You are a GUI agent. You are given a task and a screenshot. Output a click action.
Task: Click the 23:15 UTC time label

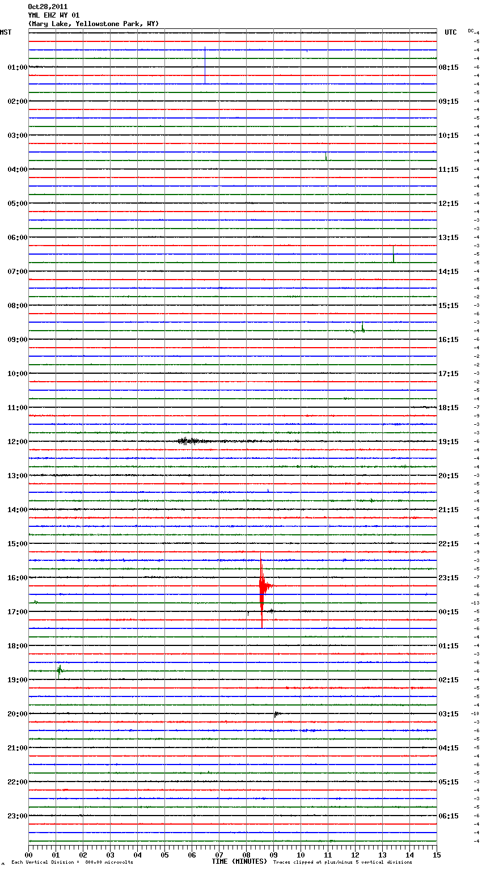click(449, 578)
